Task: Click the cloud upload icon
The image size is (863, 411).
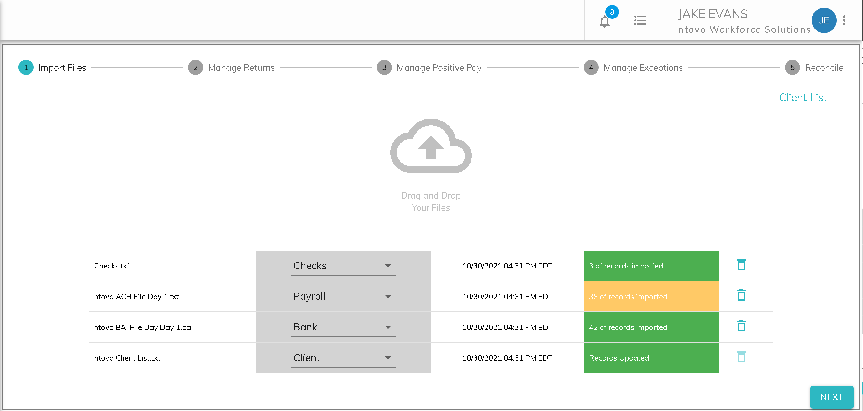Action: [x=431, y=146]
